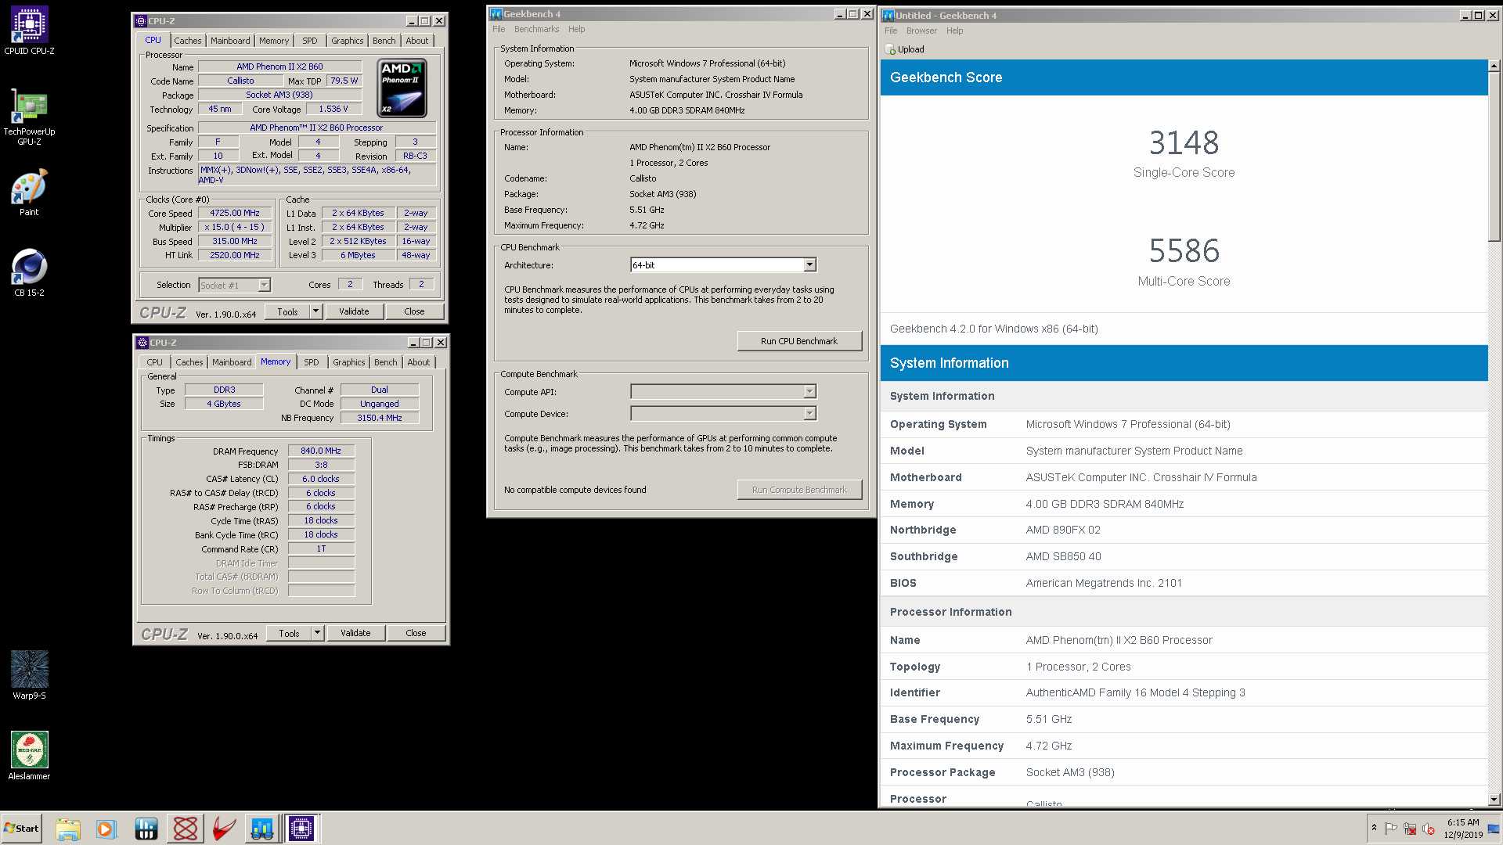1503x845 pixels.
Task: Open the File menu in the Geekbench 4 window
Action: 499,29
